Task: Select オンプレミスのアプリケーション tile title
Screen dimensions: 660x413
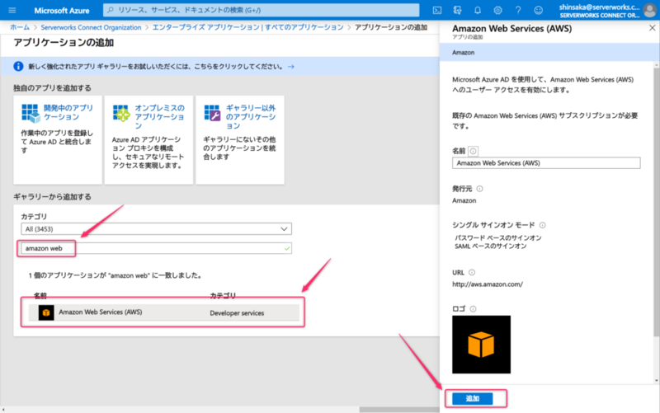Action: 159,116
